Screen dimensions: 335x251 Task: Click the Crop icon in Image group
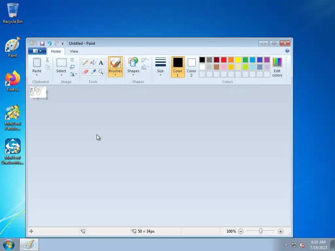tap(72, 60)
